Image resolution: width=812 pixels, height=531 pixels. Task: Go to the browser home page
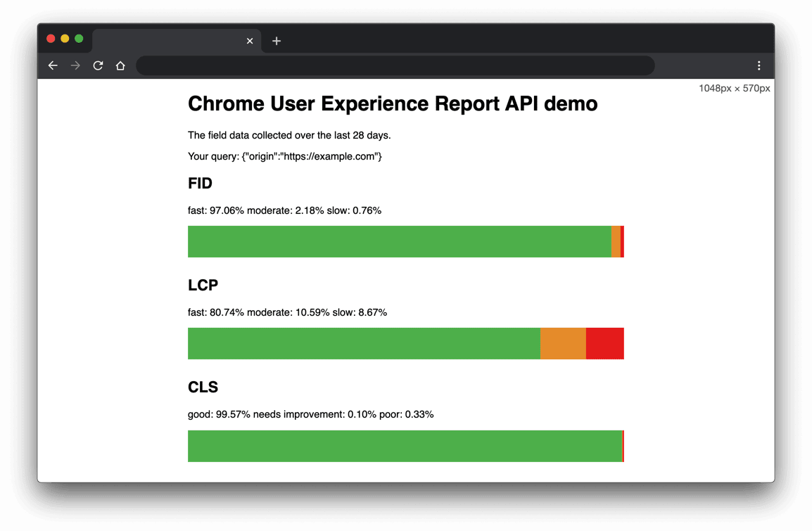pos(120,65)
